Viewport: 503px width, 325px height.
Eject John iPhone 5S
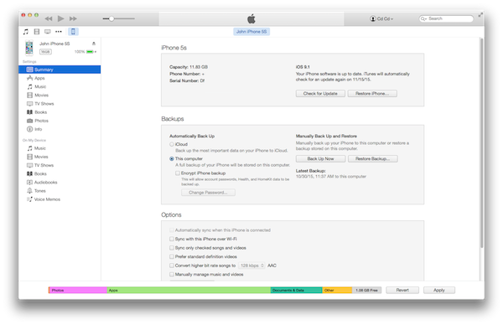click(94, 44)
